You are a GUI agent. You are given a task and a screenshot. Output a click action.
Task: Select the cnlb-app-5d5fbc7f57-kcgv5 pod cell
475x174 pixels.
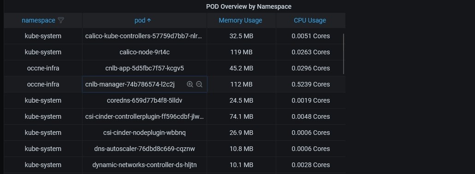[x=144, y=68]
